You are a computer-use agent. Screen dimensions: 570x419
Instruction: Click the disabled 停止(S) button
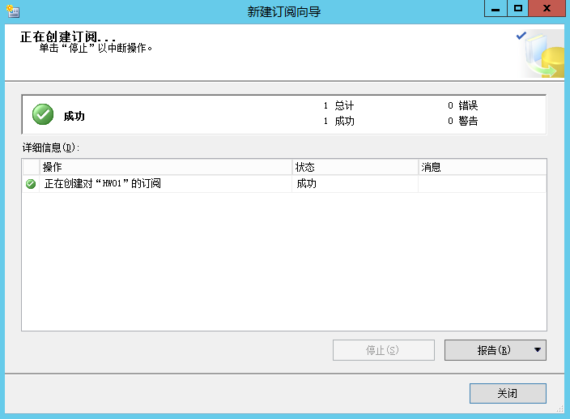point(384,350)
